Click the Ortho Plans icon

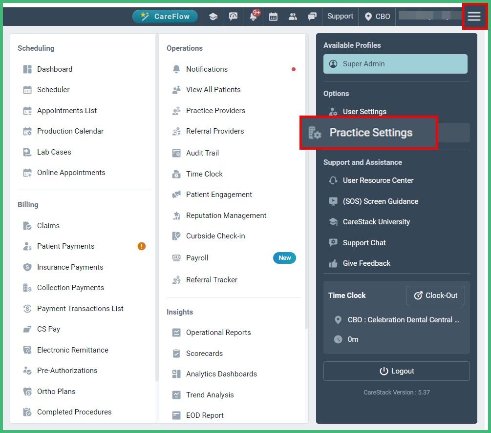pyautogui.click(x=27, y=392)
